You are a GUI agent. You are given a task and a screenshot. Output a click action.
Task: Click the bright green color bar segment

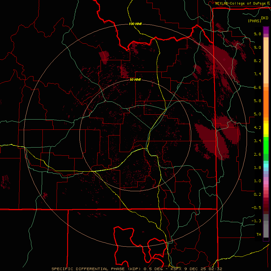[266, 145]
